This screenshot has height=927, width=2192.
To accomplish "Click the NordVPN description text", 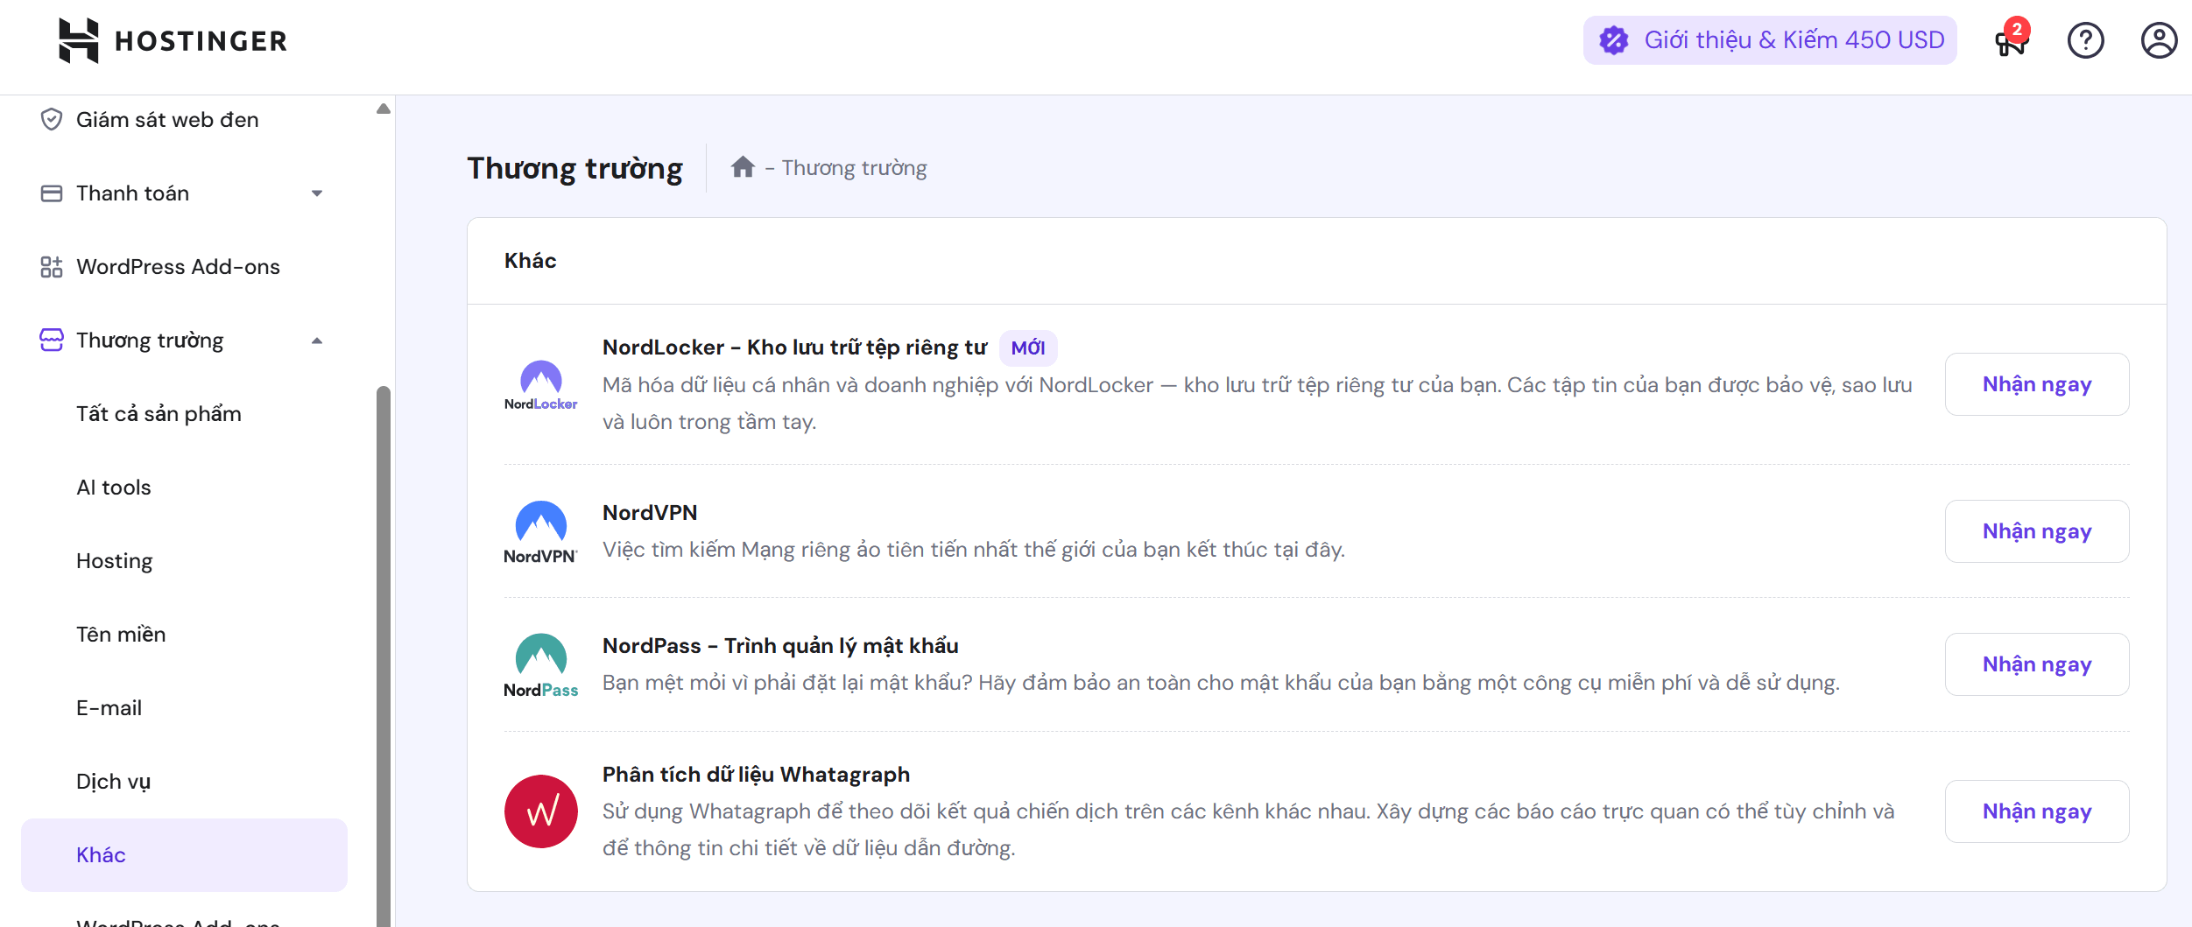I will point(974,550).
